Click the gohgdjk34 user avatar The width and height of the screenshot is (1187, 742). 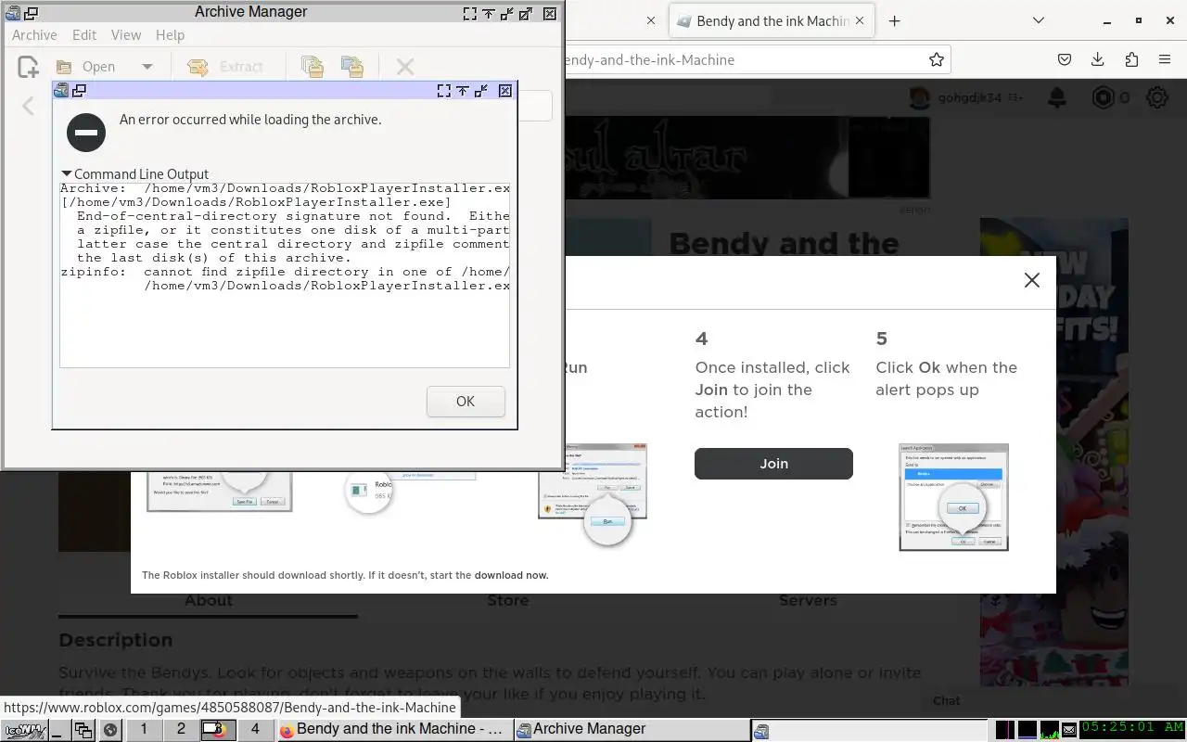[919, 97]
